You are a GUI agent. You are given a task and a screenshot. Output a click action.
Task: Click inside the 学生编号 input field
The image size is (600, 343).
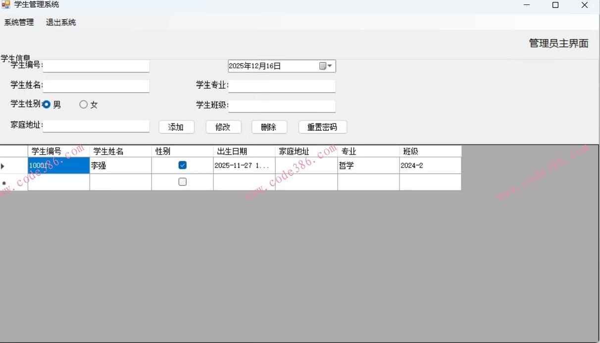[96, 66]
